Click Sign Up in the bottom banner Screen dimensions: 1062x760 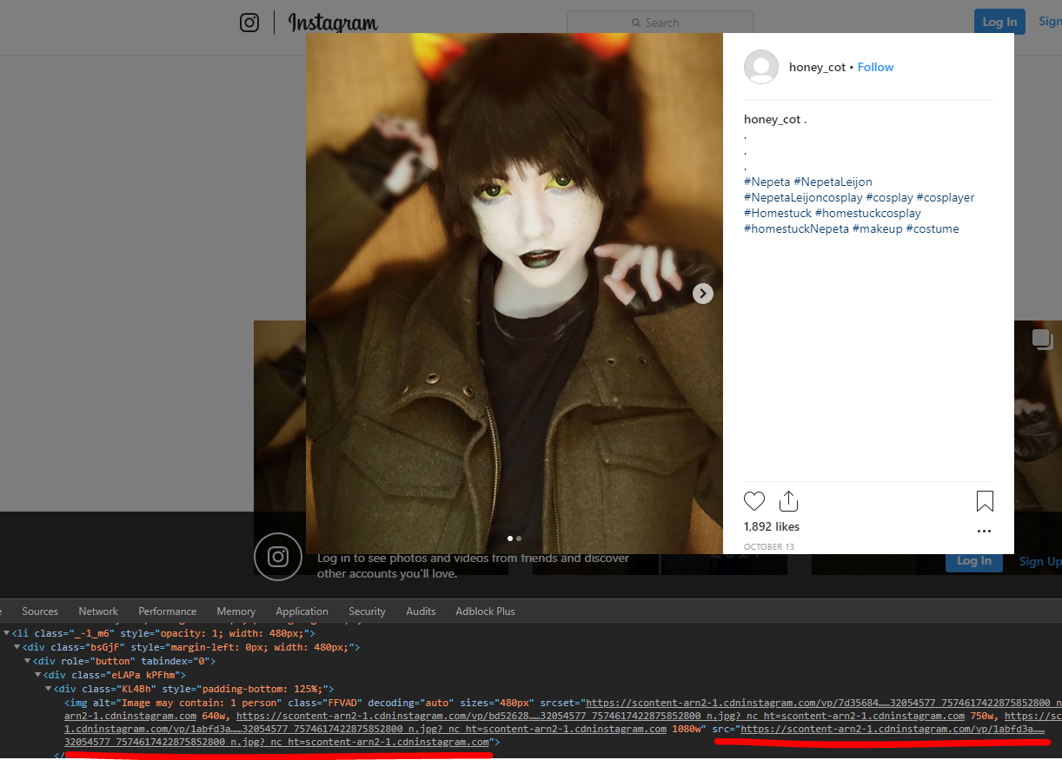[1039, 561]
